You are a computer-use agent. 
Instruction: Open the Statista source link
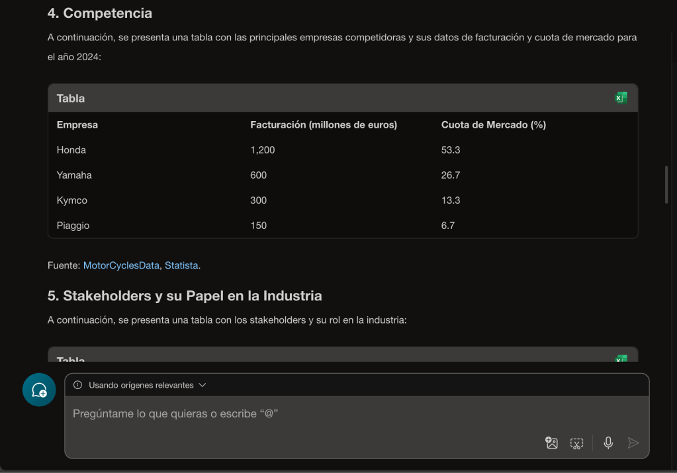[x=181, y=265]
